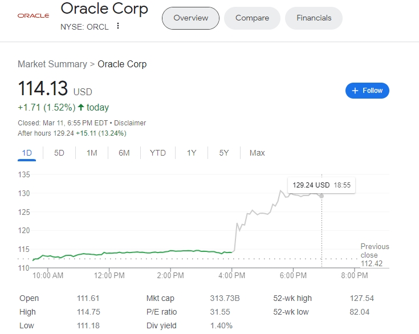This screenshot has height=334, width=419.
Task: Click the Oracle logo icon
Action: coord(33,15)
